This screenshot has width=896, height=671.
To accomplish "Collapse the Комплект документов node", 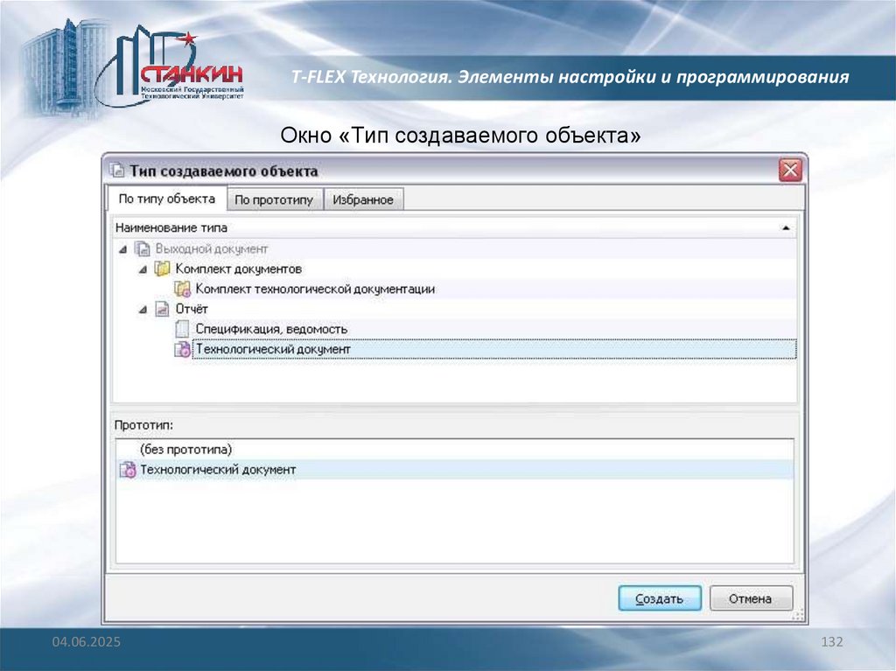I will [x=143, y=269].
